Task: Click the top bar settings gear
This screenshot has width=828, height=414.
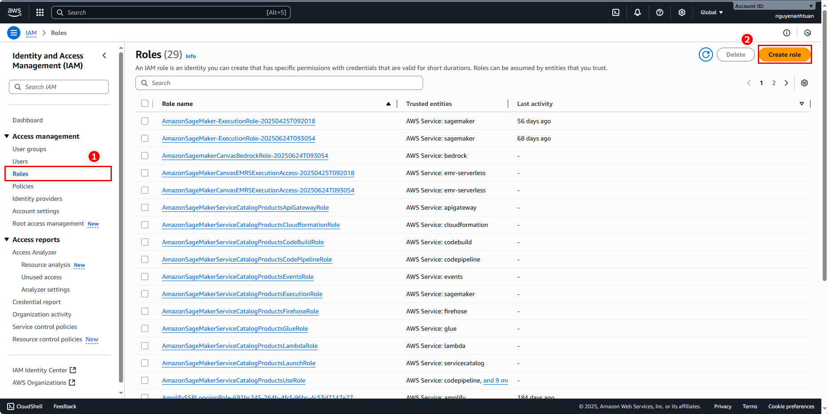Action: [x=682, y=12]
